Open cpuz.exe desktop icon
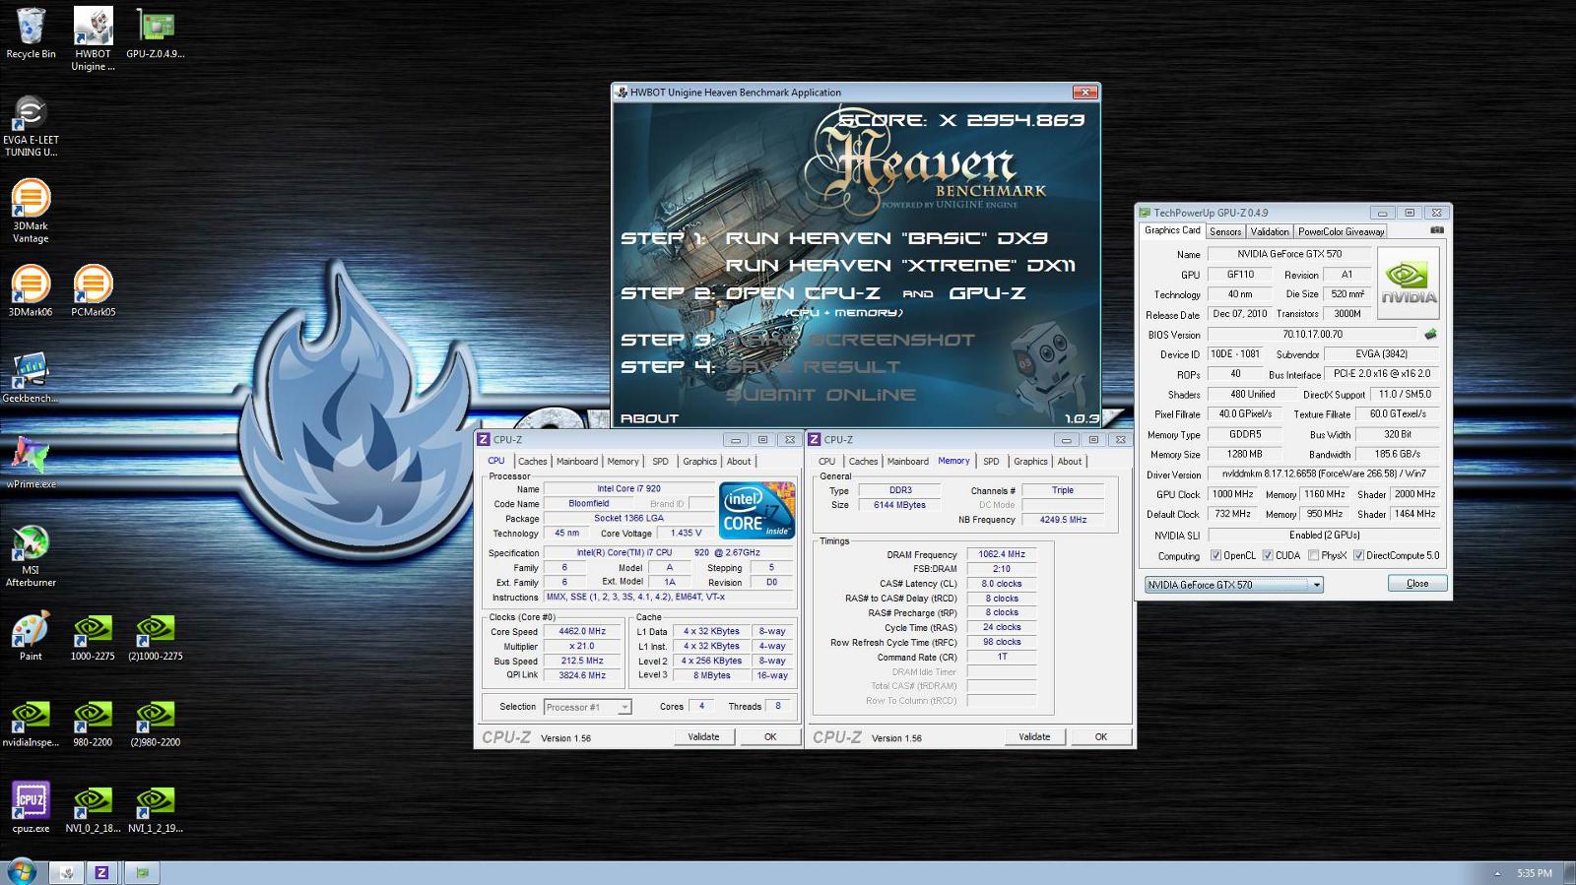Screen dimensions: 1576x885 31,808
